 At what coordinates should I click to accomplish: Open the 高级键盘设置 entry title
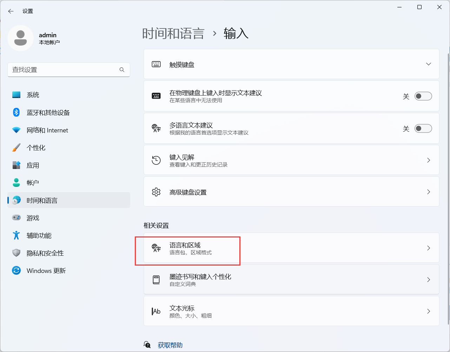pyautogui.click(x=188, y=192)
